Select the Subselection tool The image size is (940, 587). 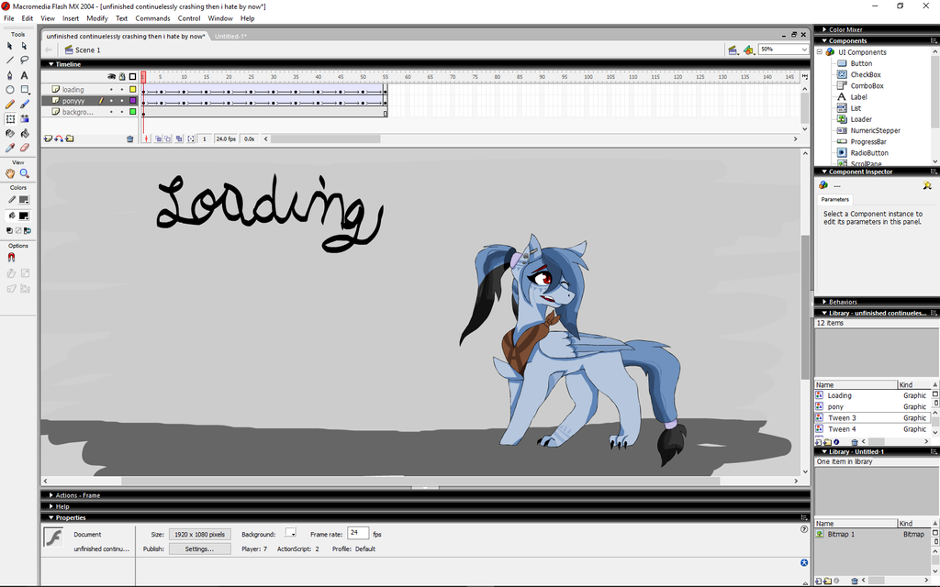click(x=25, y=46)
